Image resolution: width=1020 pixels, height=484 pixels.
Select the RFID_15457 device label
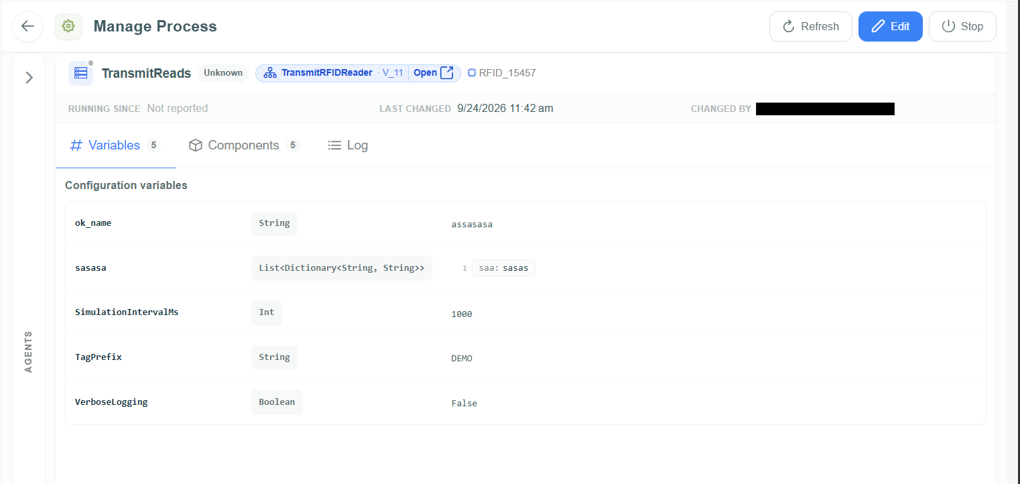point(507,73)
